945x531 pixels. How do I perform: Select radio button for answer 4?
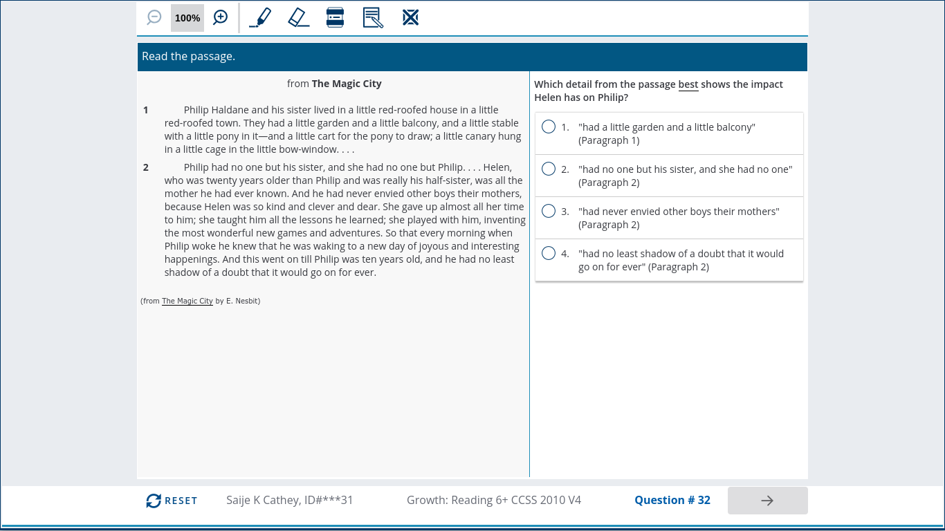click(549, 253)
